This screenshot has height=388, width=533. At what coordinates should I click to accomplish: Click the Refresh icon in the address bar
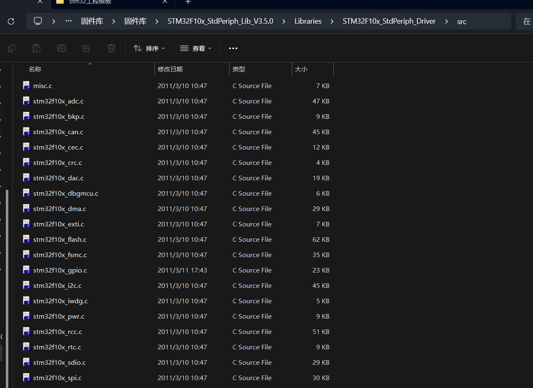tap(11, 21)
